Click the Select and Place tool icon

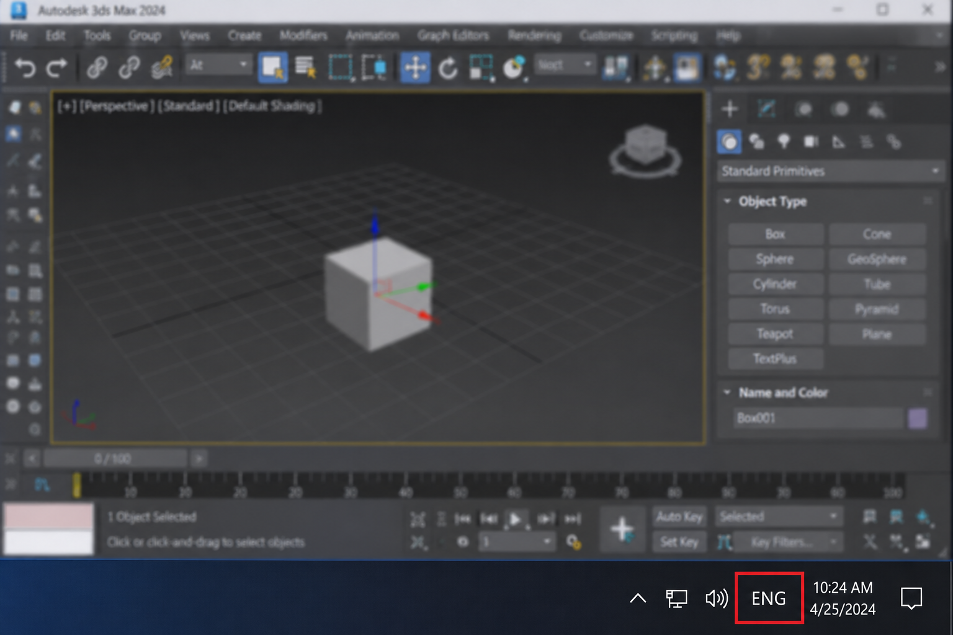point(514,67)
